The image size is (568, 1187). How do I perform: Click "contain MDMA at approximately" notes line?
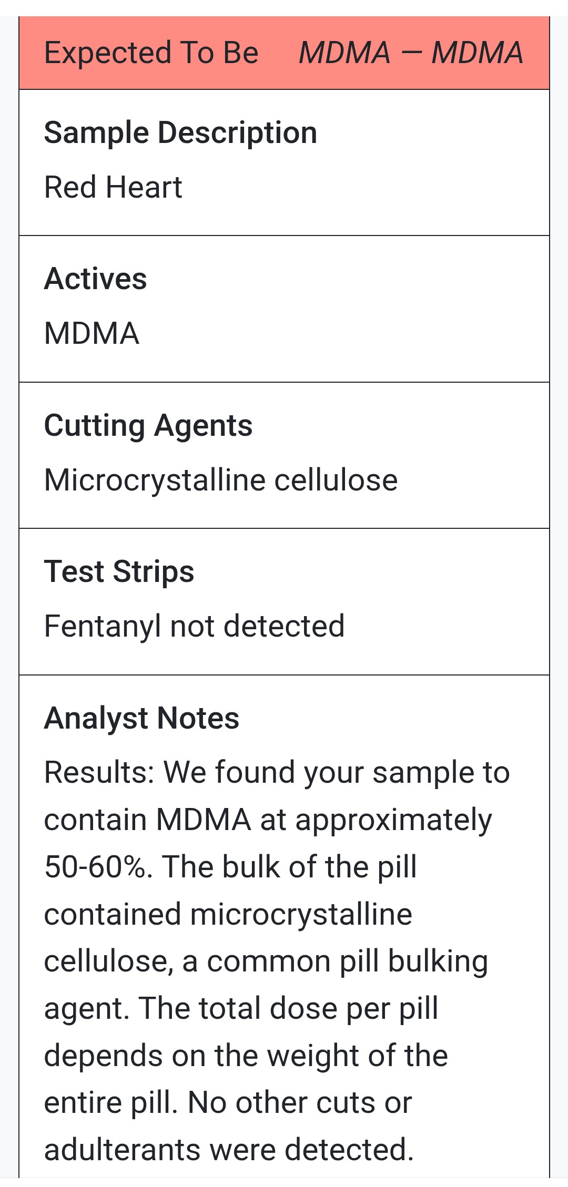(268, 820)
